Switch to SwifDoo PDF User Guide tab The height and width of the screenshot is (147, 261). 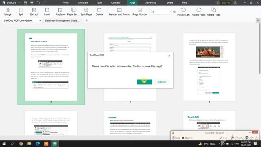pyautogui.click(x=22, y=20)
